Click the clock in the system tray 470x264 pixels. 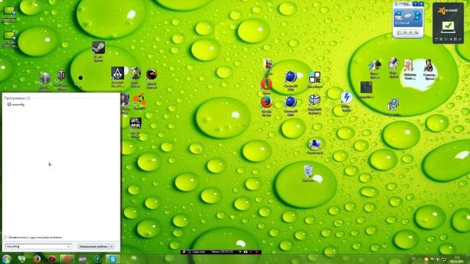(x=457, y=259)
